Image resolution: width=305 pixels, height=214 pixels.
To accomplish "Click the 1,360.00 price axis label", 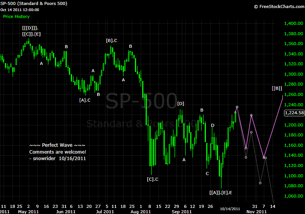I will [294, 44].
